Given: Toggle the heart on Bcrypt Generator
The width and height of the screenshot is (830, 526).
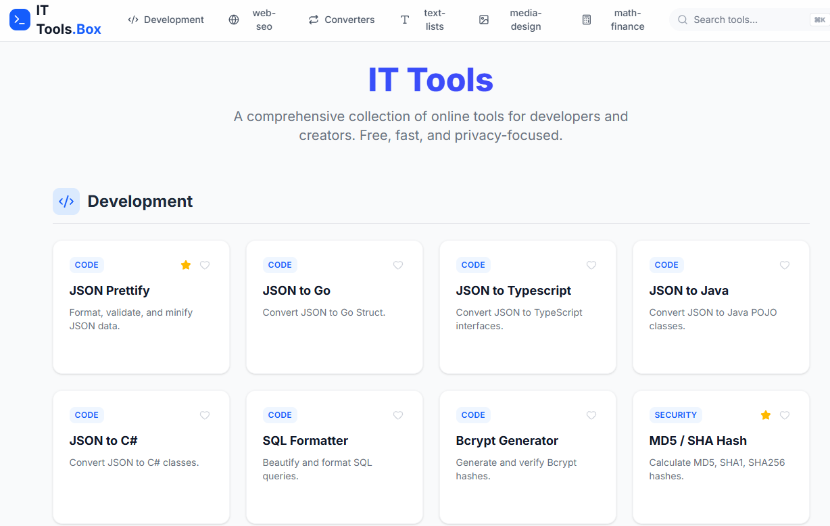Looking at the screenshot, I should [x=591, y=415].
